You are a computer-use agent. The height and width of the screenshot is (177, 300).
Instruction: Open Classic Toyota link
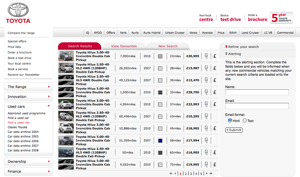(17, 127)
